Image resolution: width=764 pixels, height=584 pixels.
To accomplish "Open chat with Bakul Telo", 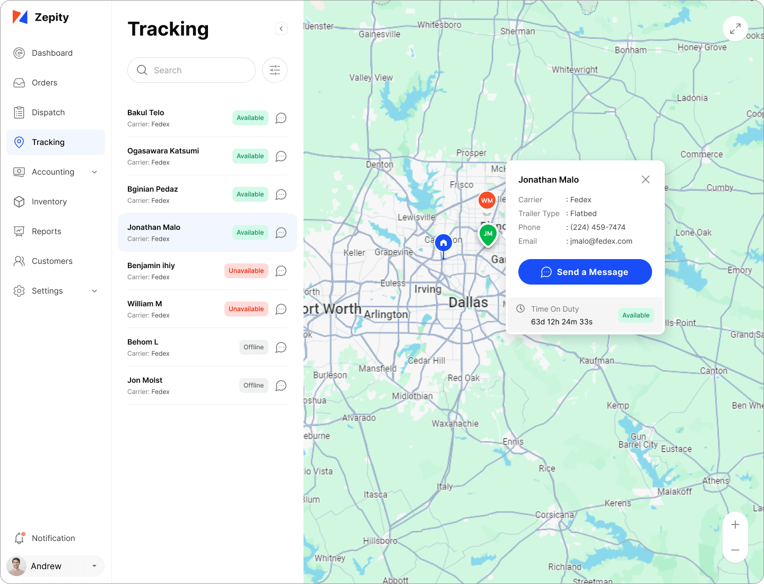I will tap(281, 118).
